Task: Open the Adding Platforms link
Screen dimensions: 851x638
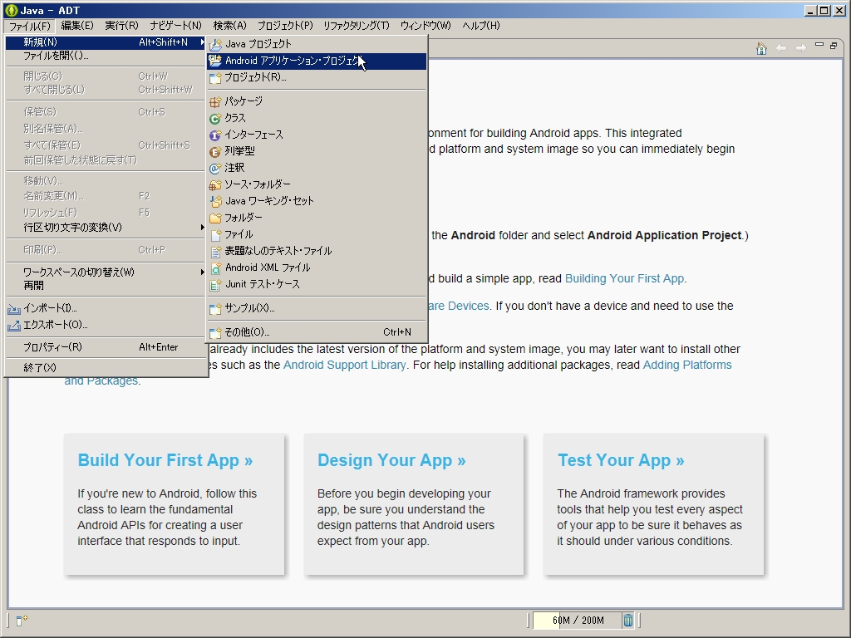Action: click(687, 366)
